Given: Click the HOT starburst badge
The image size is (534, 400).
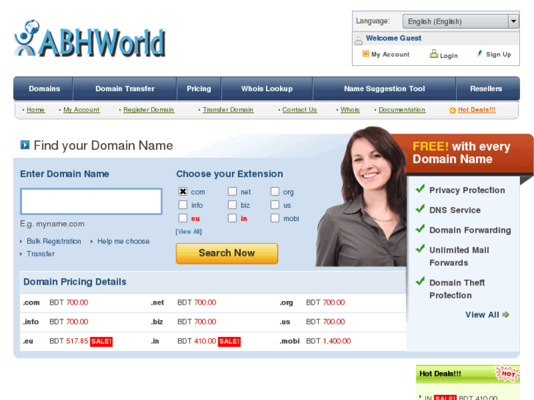Looking at the screenshot, I should pyautogui.click(x=508, y=374).
